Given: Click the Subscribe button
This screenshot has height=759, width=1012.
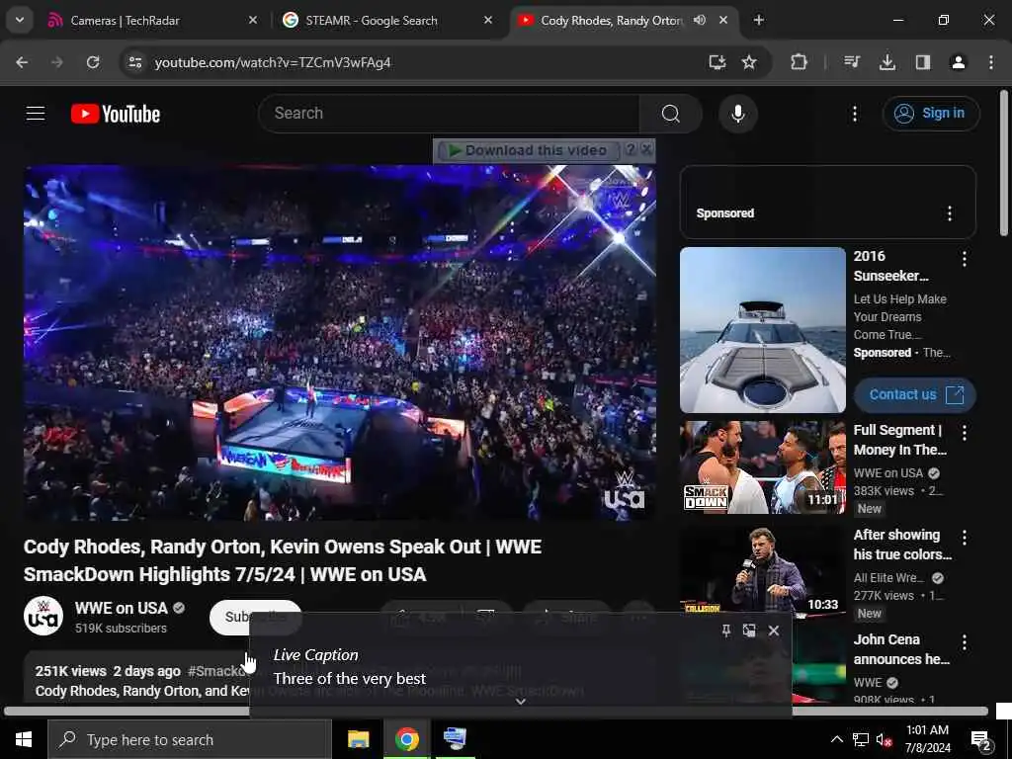Looking at the screenshot, I should [256, 617].
